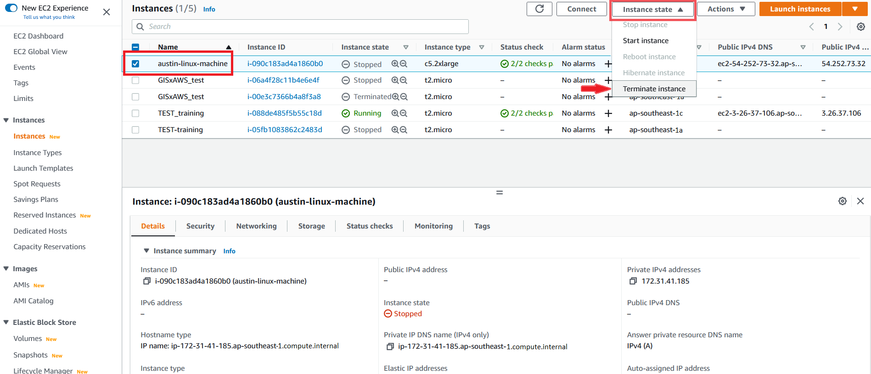Go to next page arrow
This screenshot has width=871, height=374.
pyautogui.click(x=840, y=27)
